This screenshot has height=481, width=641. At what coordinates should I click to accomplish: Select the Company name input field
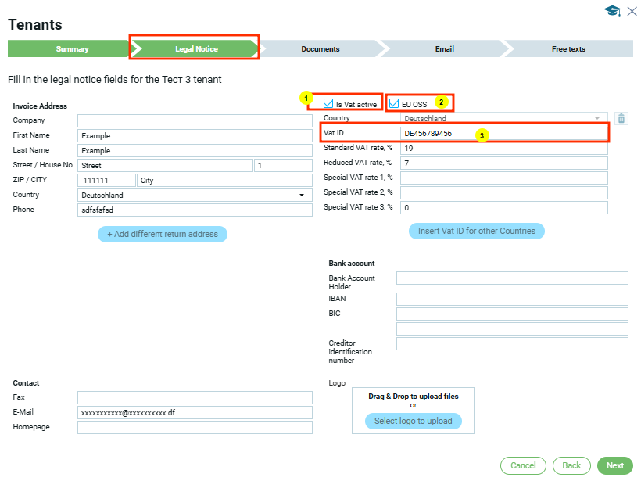[195, 120]
